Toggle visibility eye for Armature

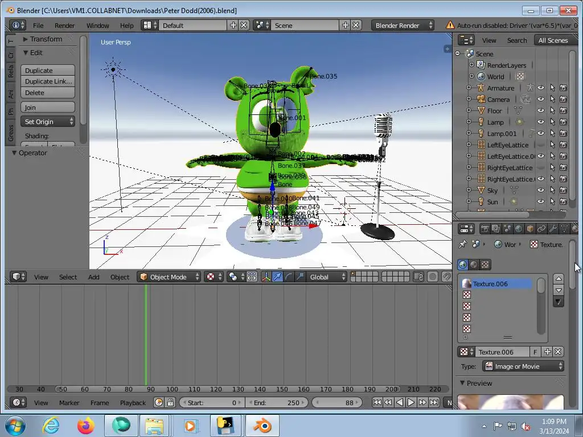click(541, 88)
